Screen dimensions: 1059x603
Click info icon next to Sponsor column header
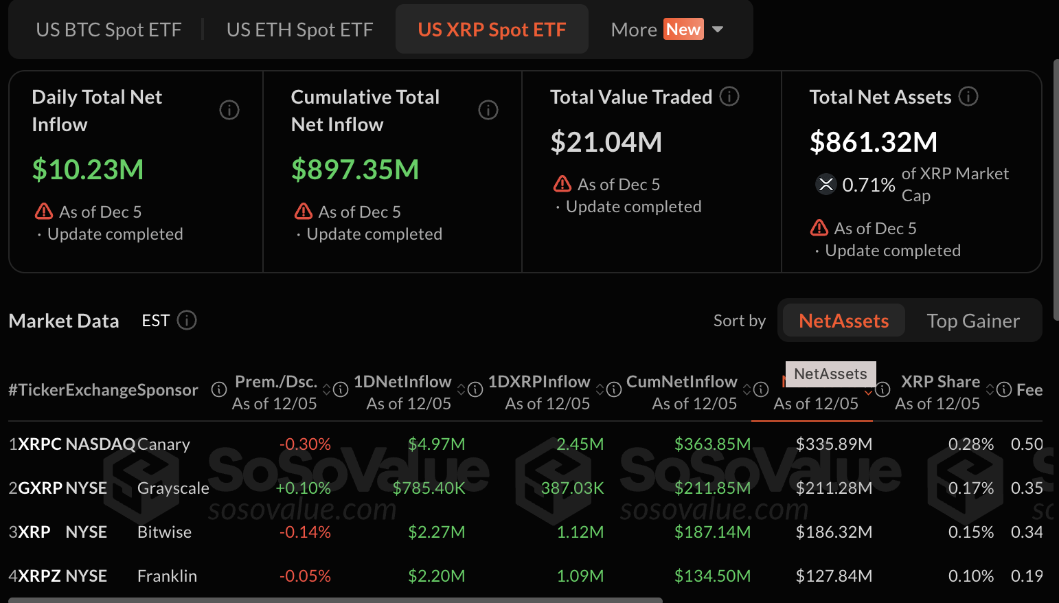tap(219, 390)
